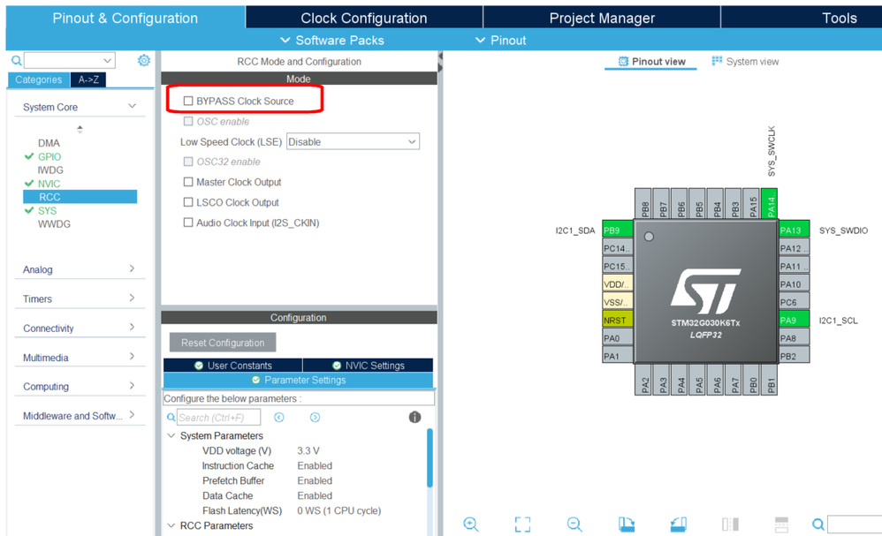Click the zoom in icon under the pinout
Screen dimensions: 882x536
tap(471, 525)
